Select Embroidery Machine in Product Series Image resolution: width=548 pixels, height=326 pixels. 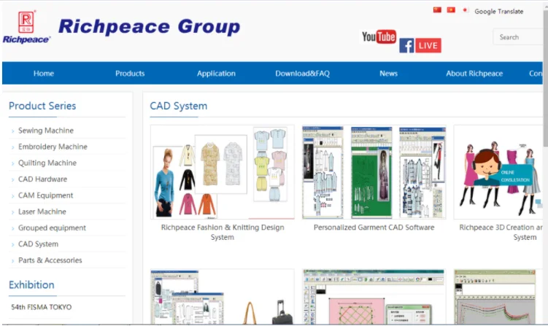(53, 147)
